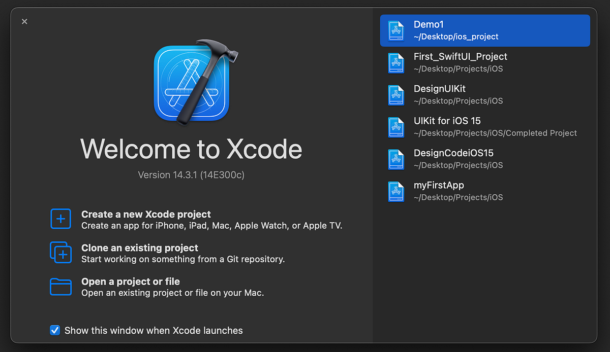Click the large Xcode hammer app icon

[192, 83]
